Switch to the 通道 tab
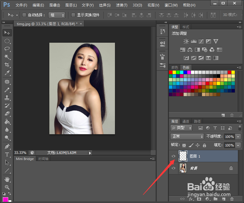This screenshot has width=244, height=203. pos(186,121)
